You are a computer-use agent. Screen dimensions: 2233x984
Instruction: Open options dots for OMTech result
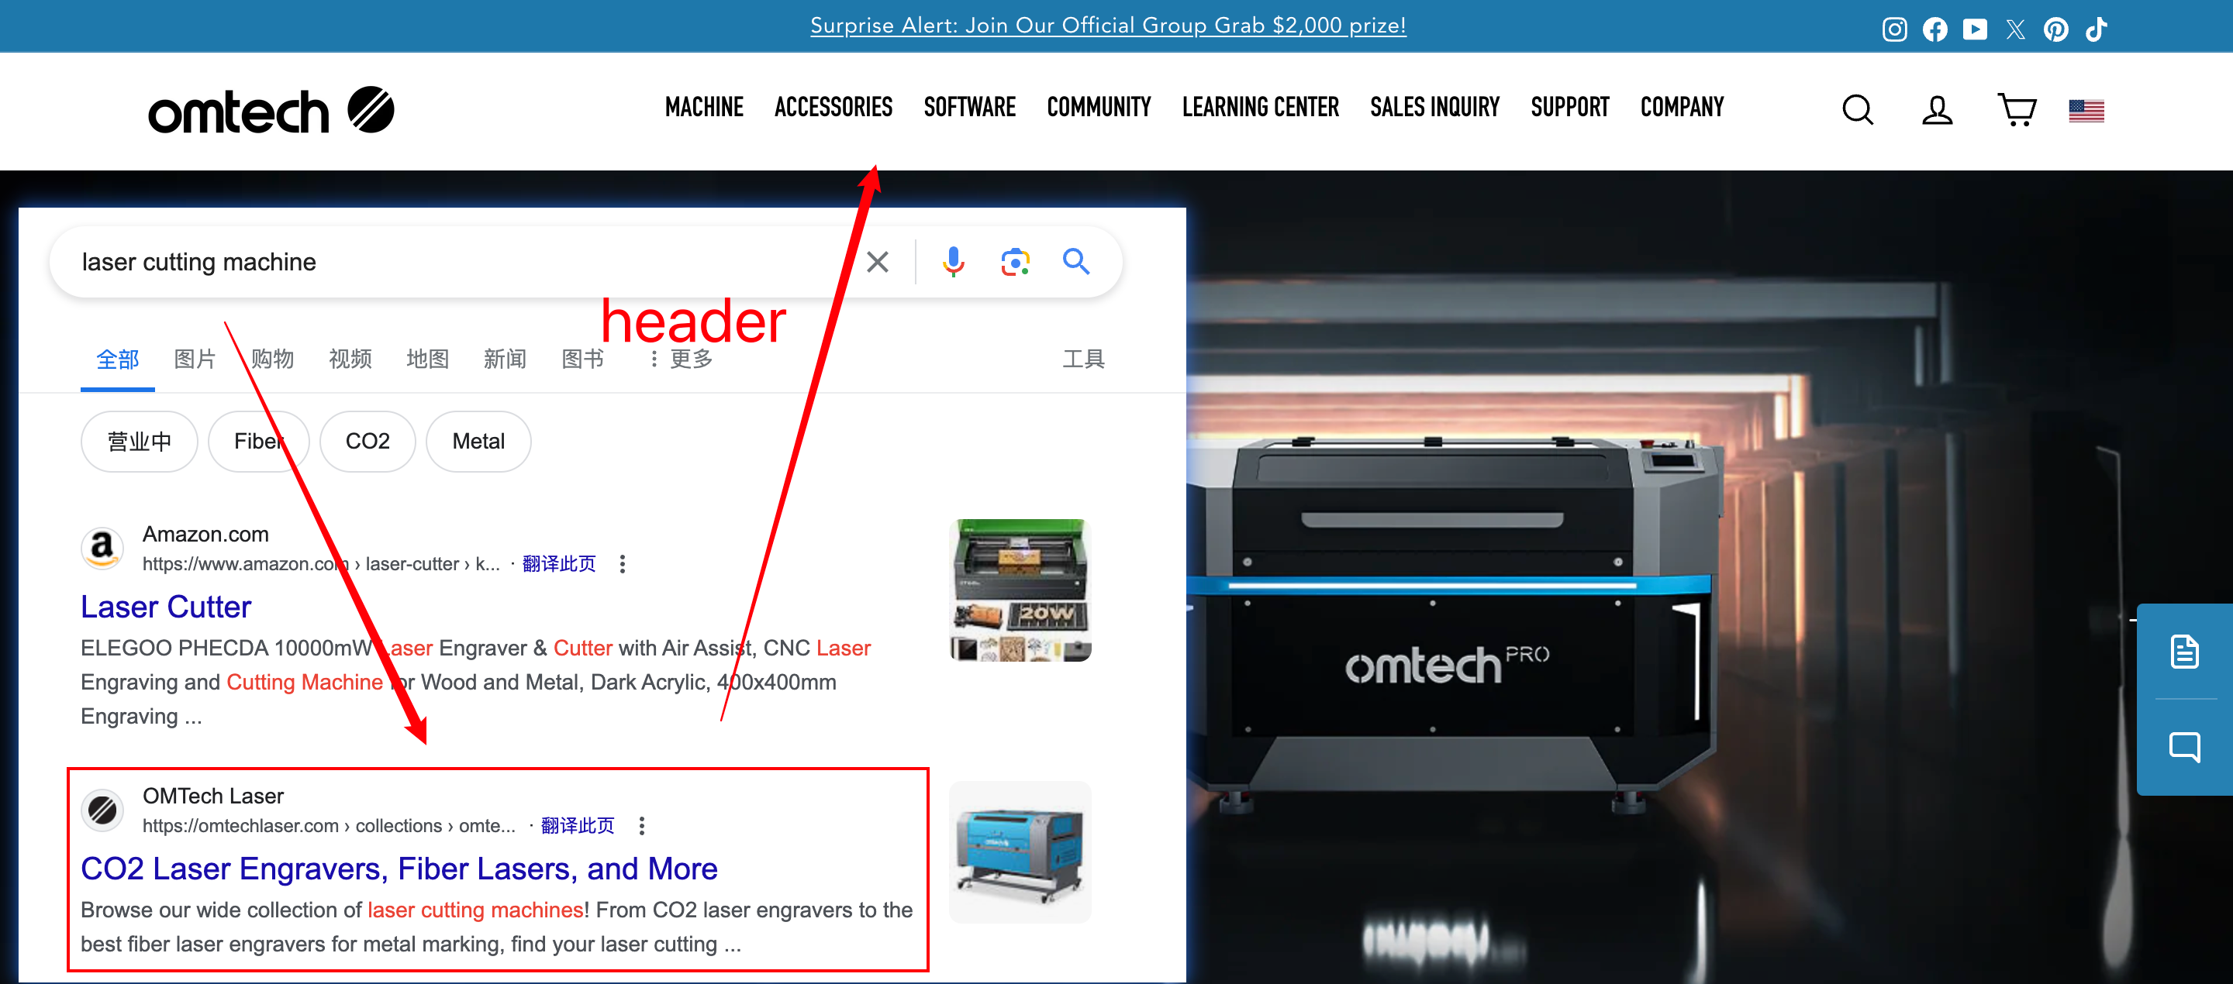[641, 825]
